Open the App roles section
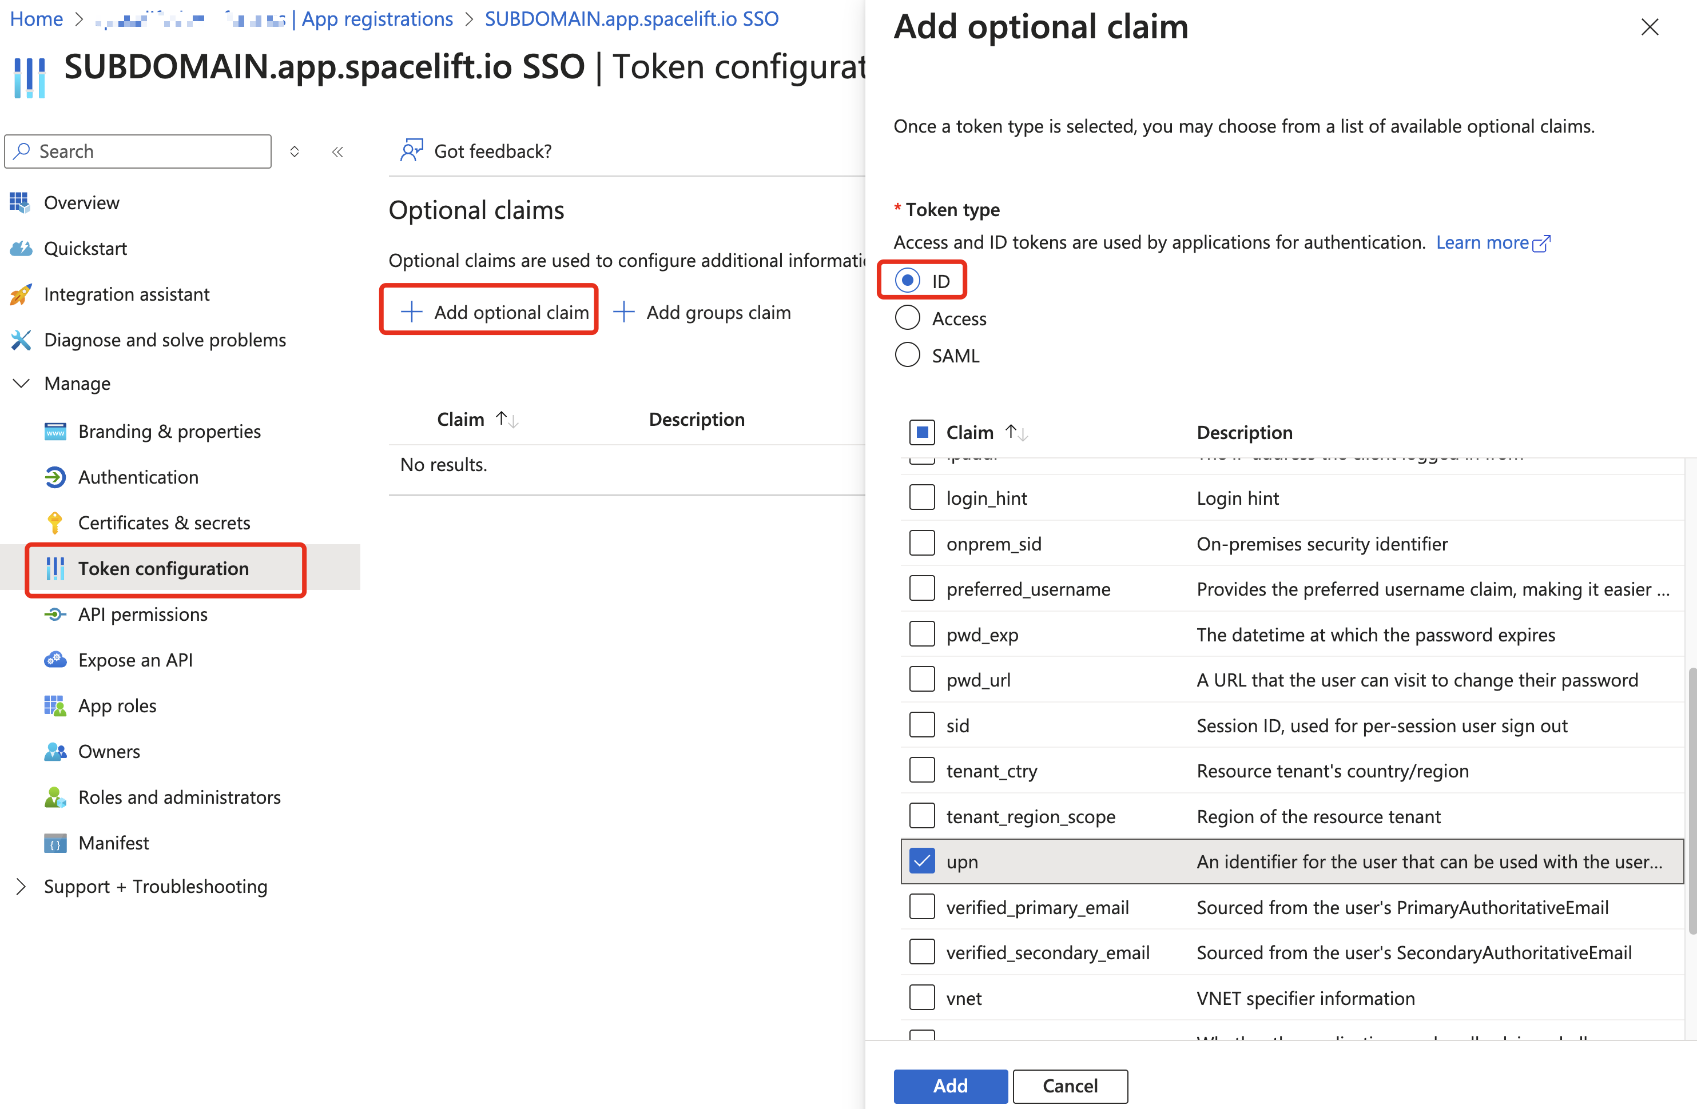1697x1109 pixels. coord(117,705)
